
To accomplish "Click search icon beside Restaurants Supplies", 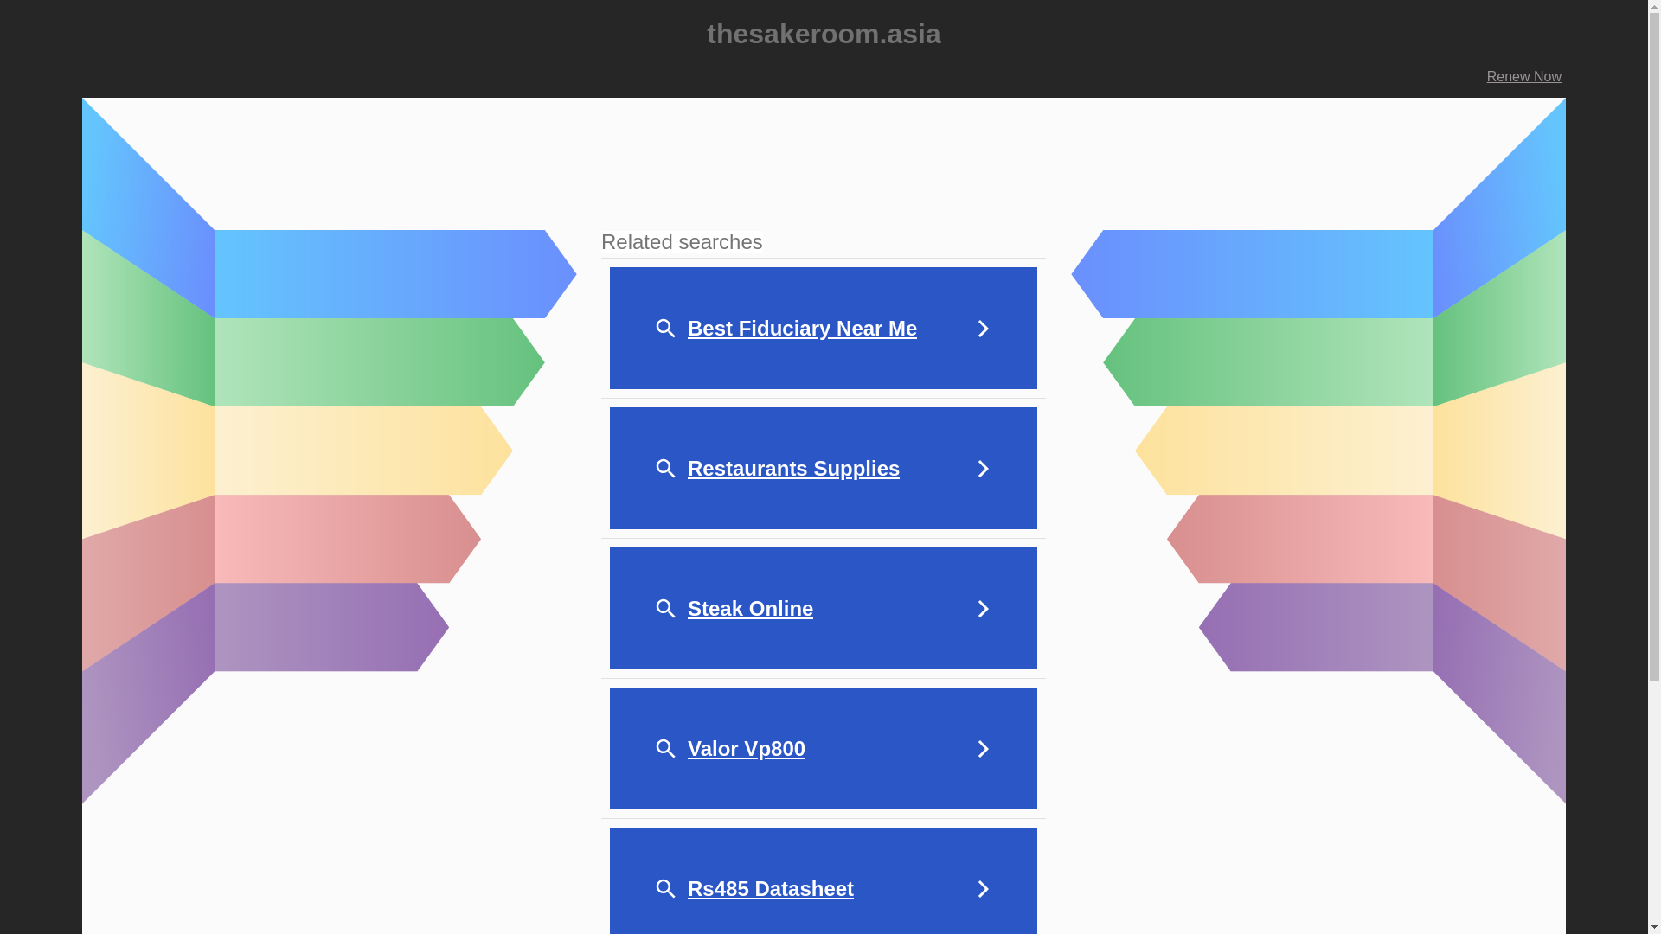I will [x=665, y=469].
